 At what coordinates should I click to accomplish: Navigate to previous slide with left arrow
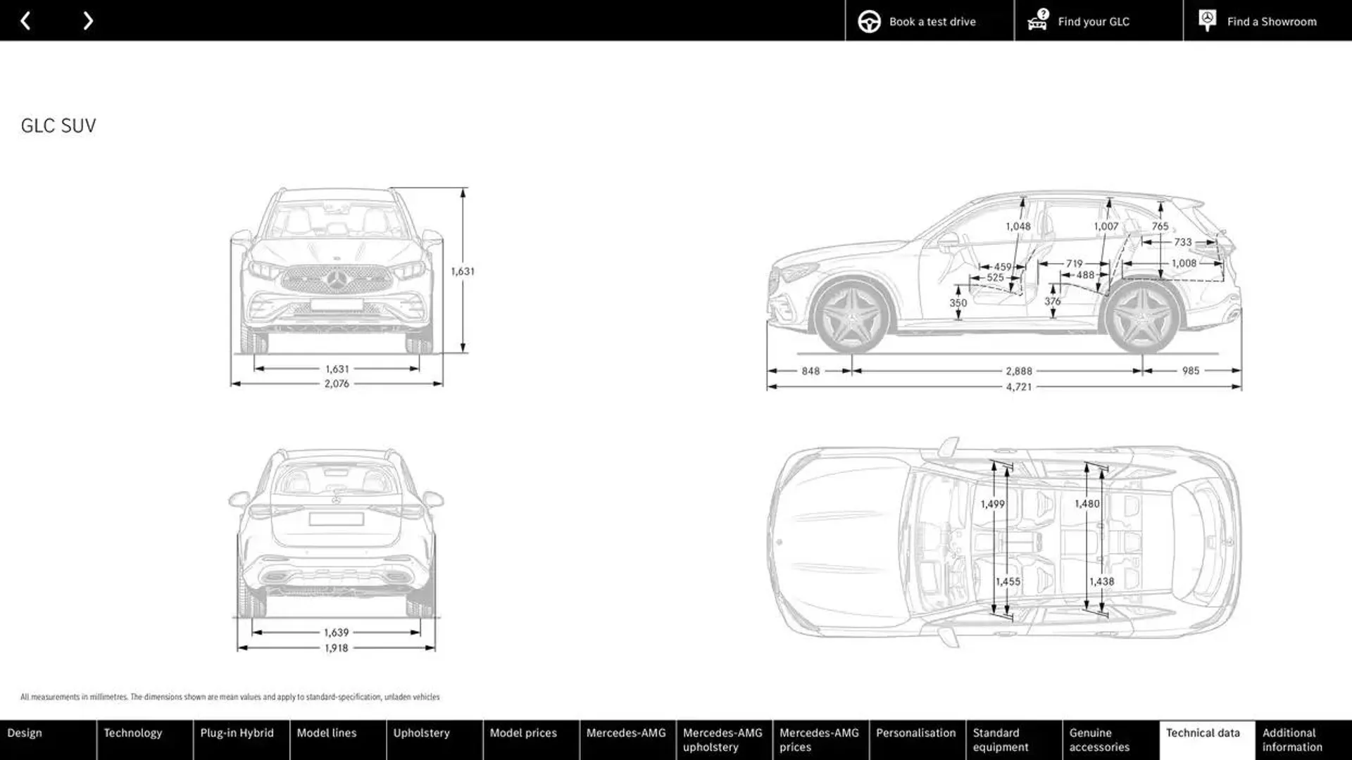(25, 20)
